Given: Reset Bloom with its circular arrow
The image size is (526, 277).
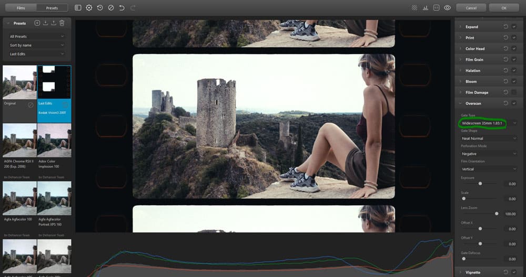Looking at the screenshot, I should [505, 81].
